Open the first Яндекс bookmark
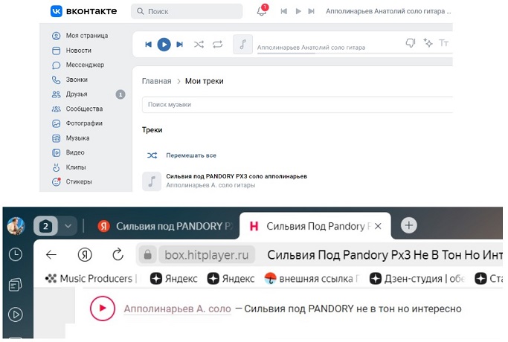The height and width of the screenshot is (342, 508). 173,279
